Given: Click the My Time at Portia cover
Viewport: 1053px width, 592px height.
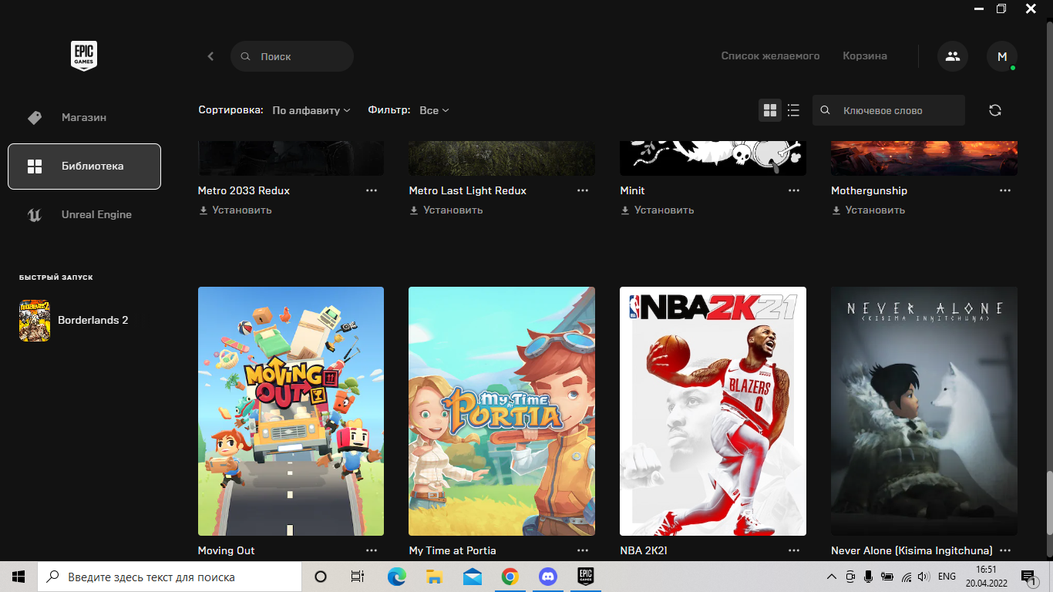Looking at the screenshot, I should coord(502,411).
